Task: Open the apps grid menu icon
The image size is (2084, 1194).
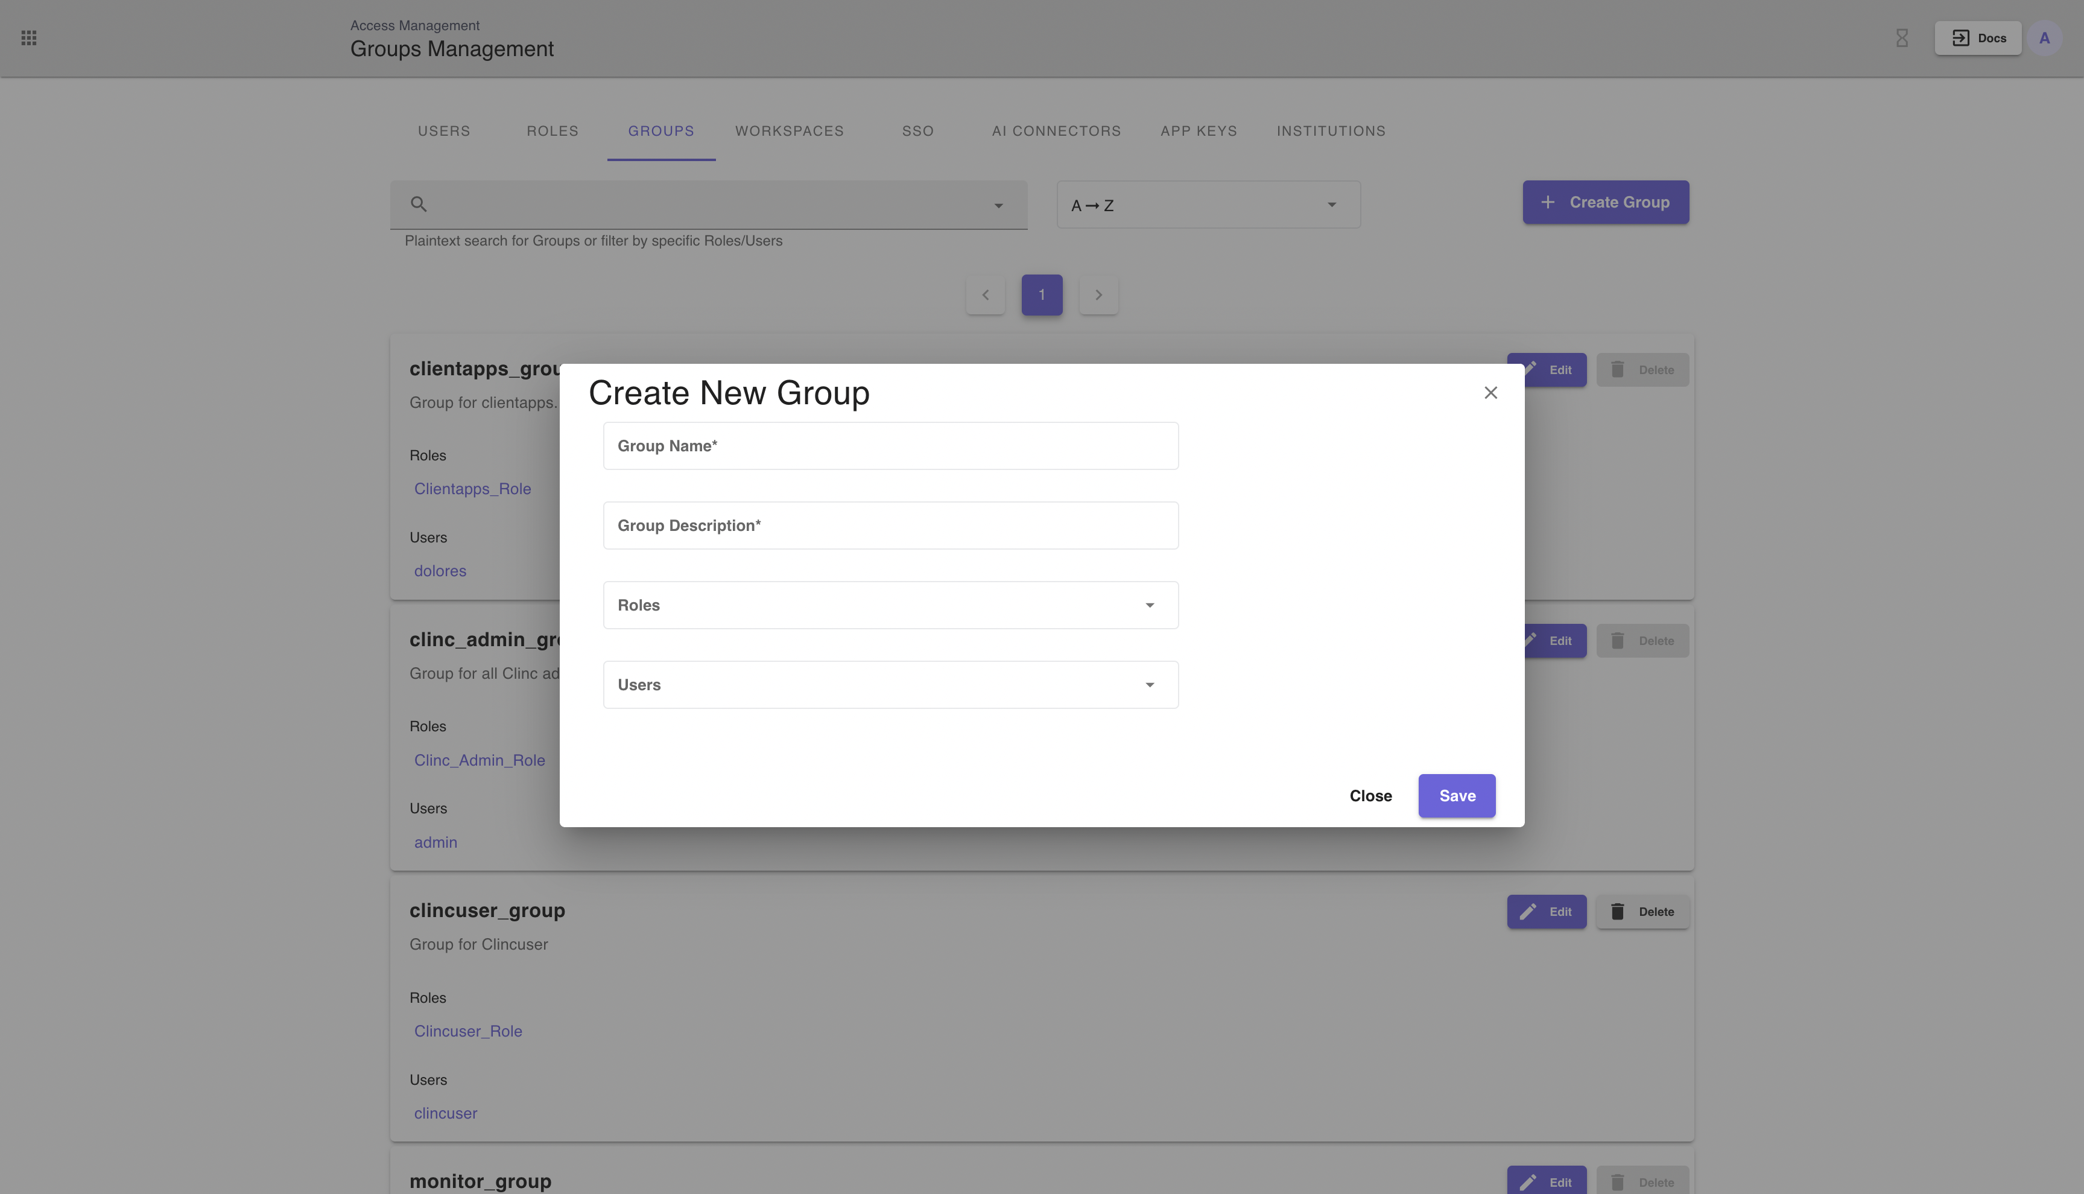Action: [x=29, y=38]
